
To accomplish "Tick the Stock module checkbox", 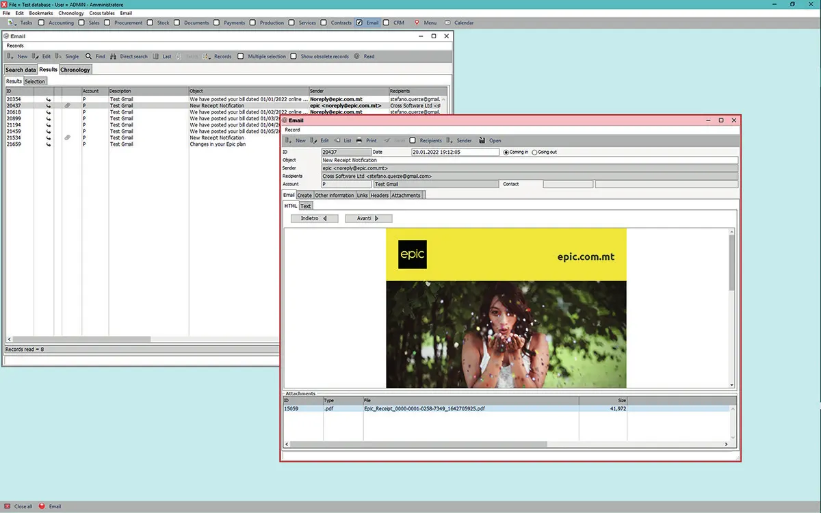I will click(150, 23).
